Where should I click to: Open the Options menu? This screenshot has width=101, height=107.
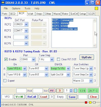16,9
